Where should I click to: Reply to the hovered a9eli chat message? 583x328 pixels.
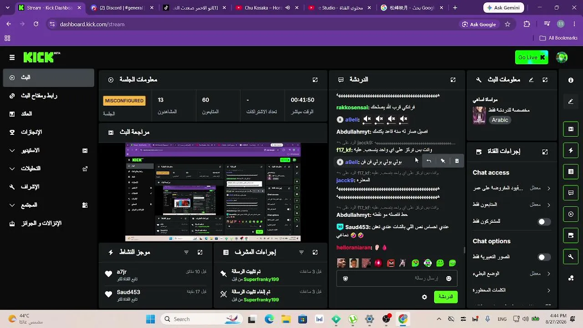pos(429,161)
